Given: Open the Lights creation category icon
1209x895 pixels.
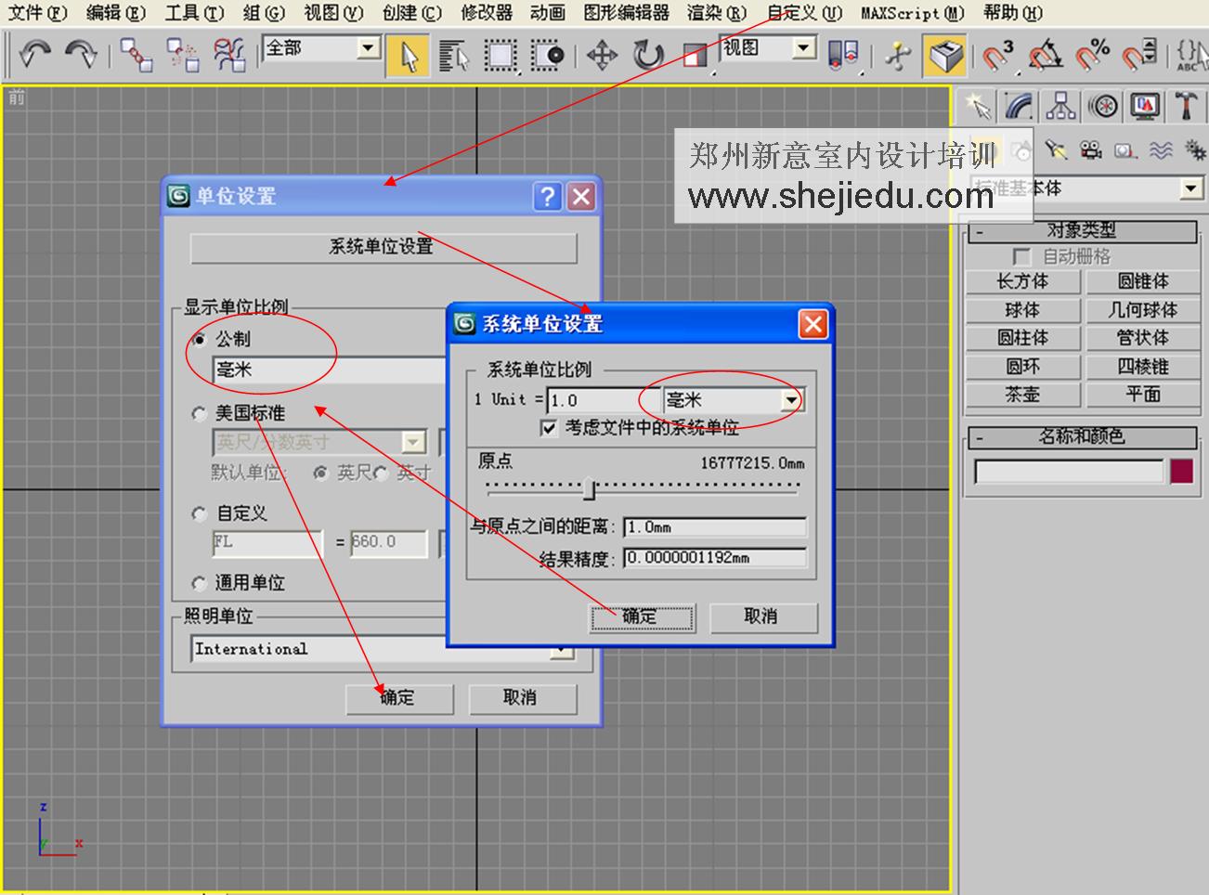Looking at the screenshot, I should point(1058,149).
